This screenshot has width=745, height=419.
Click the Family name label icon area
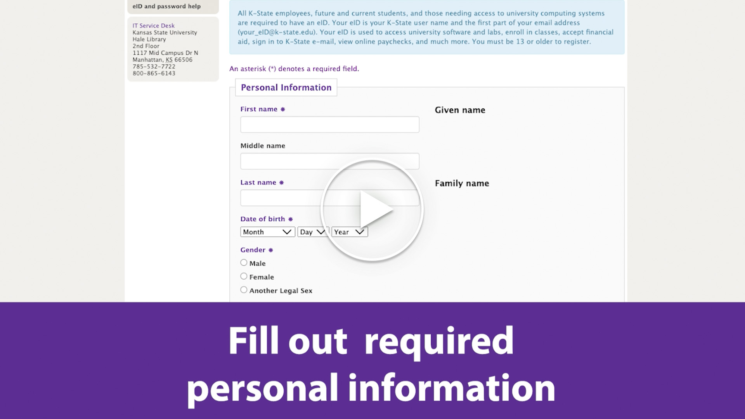(461, 183)
